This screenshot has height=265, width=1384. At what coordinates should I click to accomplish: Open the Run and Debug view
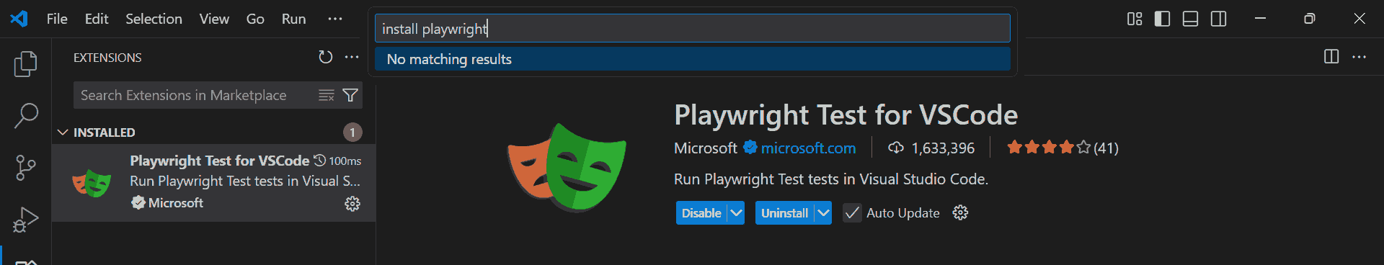coord(25,220)
